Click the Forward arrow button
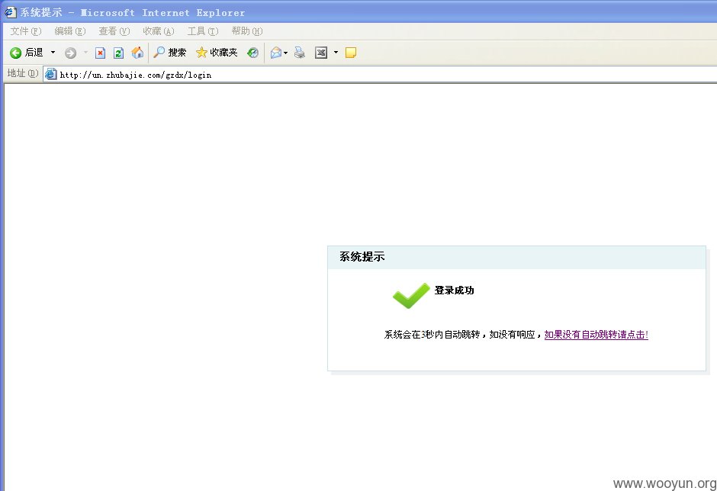The width and height of the screenshot is (717, 491). click(70, 53)
